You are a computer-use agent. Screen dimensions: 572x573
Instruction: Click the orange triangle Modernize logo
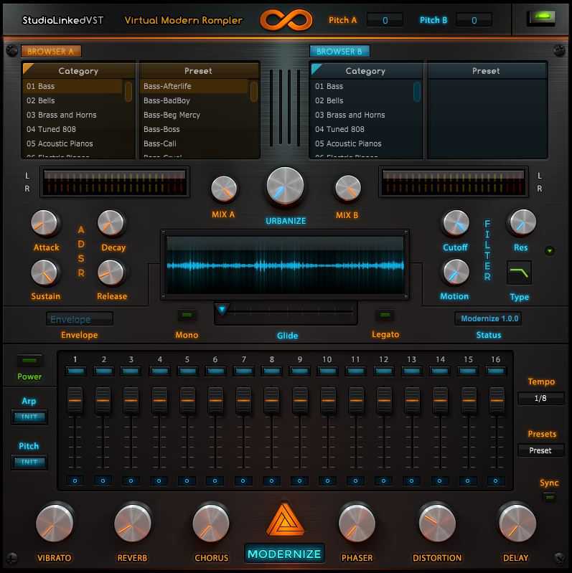tap(285, 520)
